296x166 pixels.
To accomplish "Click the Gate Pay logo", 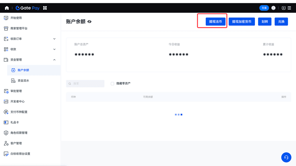I will [x=28, y=8].
